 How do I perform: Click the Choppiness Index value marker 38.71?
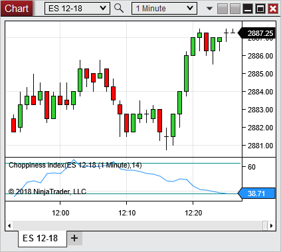click(256, 193)
